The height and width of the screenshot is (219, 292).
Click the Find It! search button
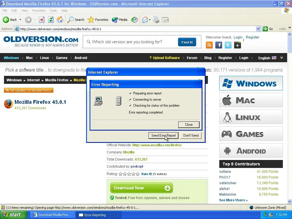coord(187,42)
